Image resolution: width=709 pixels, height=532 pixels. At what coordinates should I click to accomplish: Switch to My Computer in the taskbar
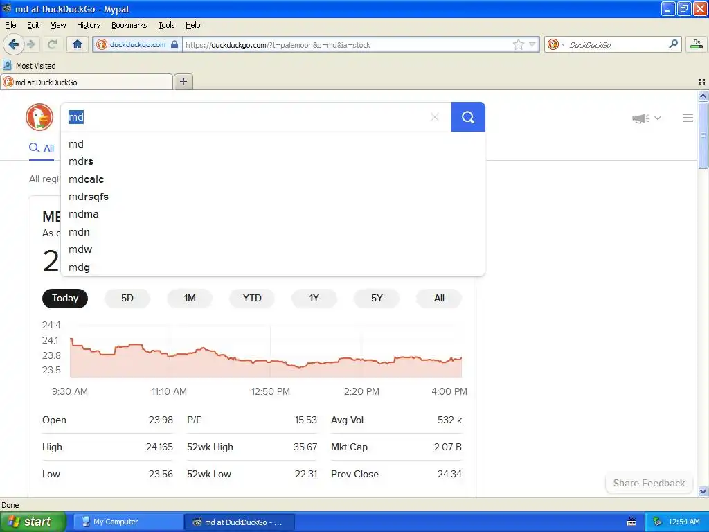click(x=128, y=522)
